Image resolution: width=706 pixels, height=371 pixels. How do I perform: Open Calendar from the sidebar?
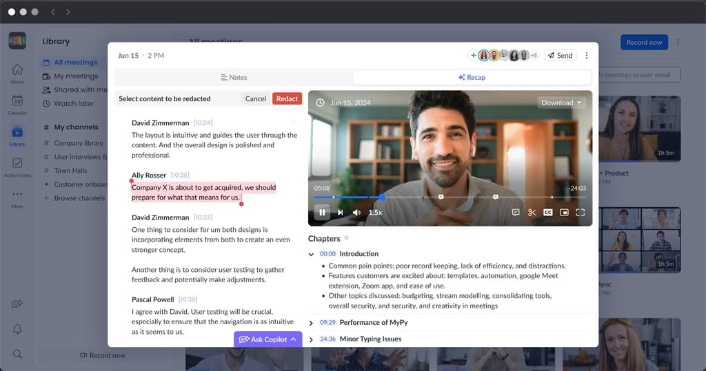(x=17, y=105)
